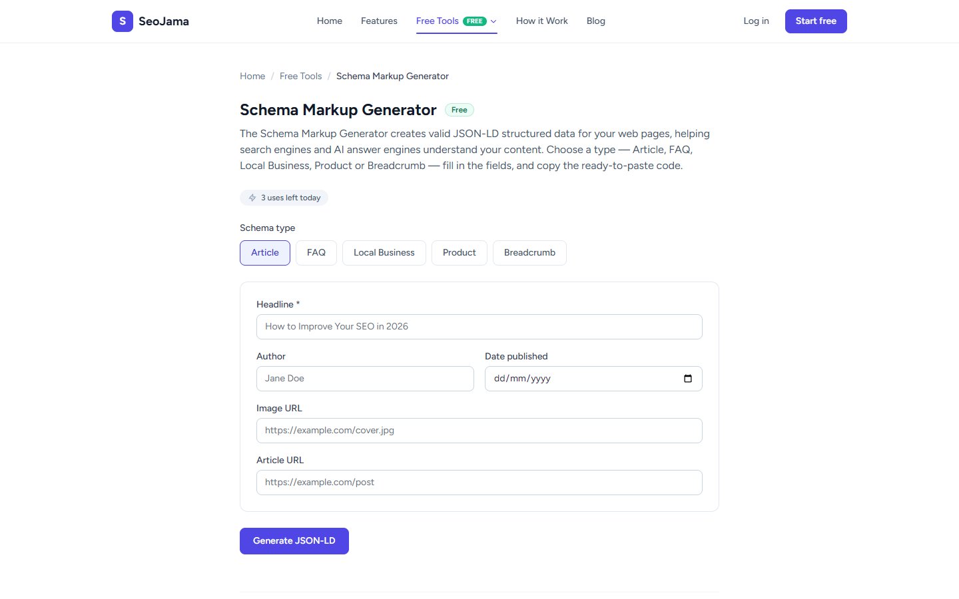The height and width of the screenshot is (599, 959).
Task: Click the Log in link
Action: pos(756,21)
